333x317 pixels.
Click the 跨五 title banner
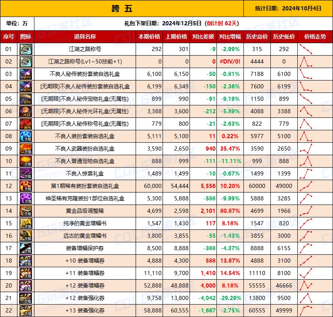pos(122,8)
